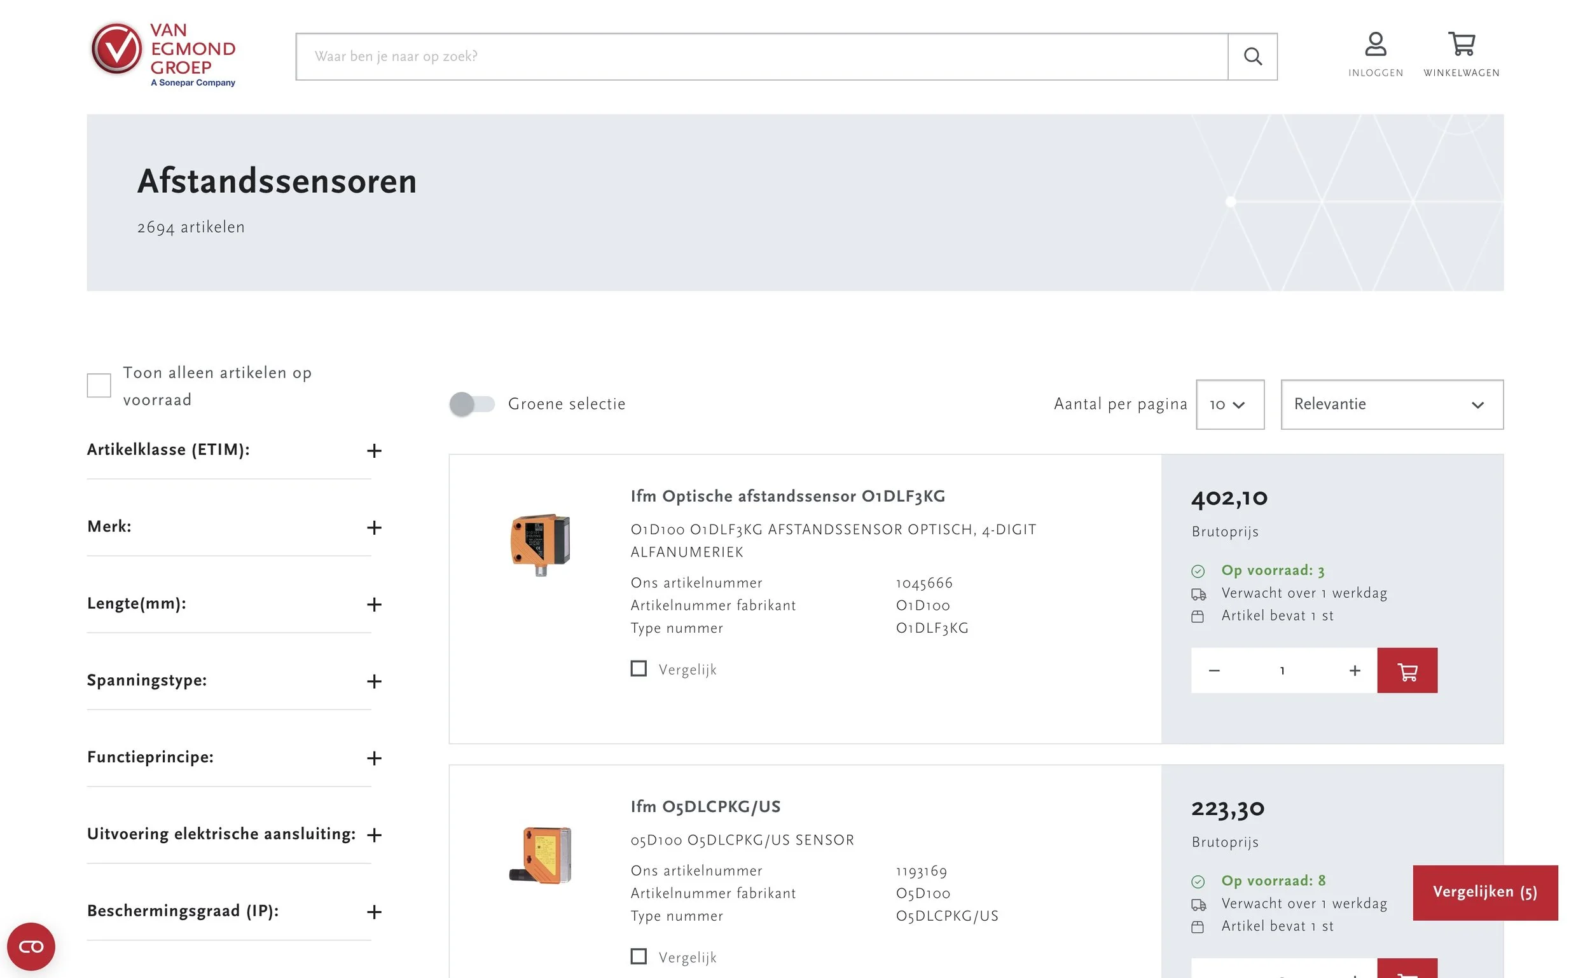
Task: Click manufacturer number O5D100
Action: 922,894
